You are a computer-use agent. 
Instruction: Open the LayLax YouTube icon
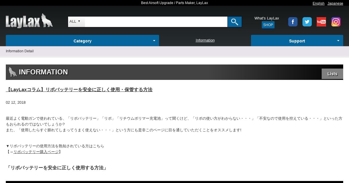[x=321, y=22]
